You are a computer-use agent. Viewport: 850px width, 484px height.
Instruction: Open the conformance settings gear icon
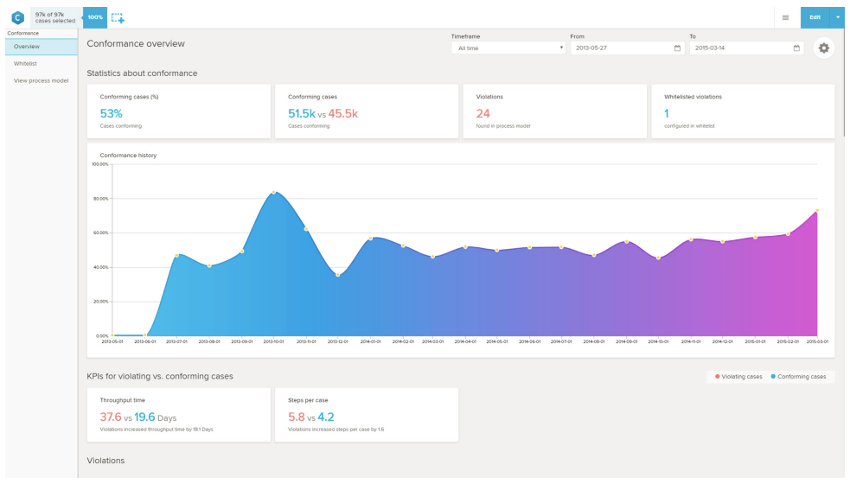coord(823,48)
